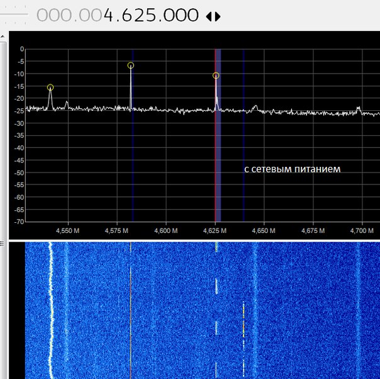Click the '4,600 M' frequency axis label

[x=165, y=230]
